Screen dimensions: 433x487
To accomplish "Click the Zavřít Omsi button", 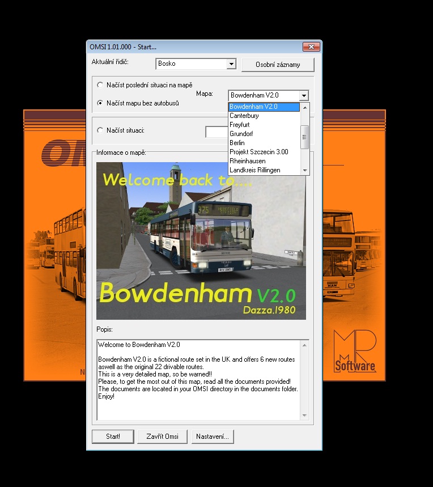I will [163, 437].
